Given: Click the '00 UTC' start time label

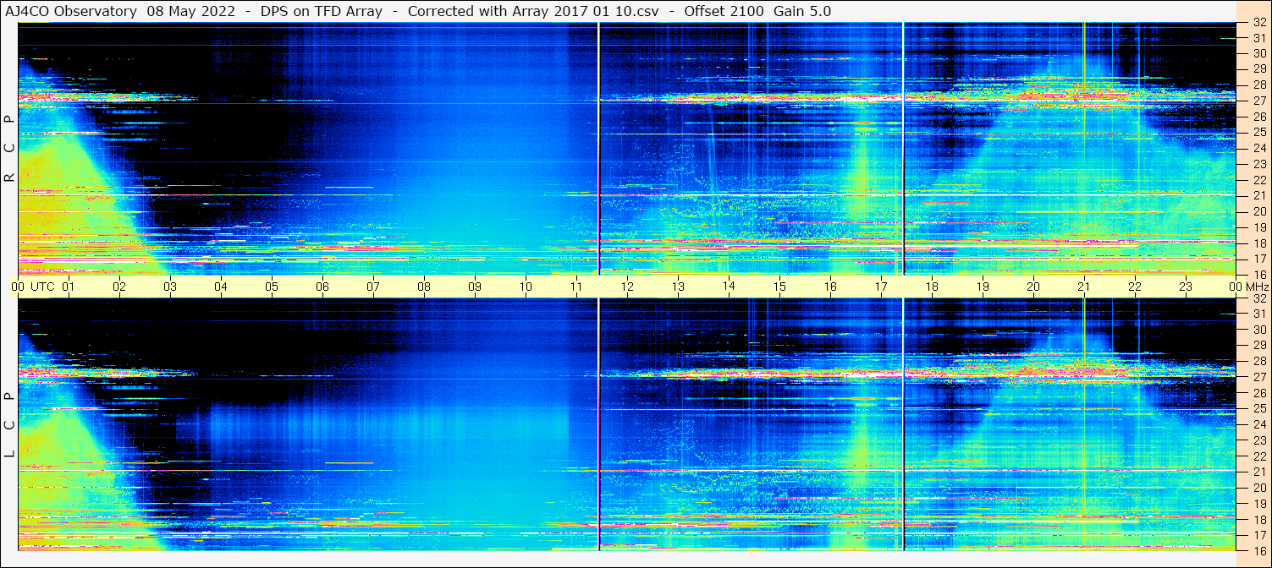Looking at the screenshot, I should [x=33, y=287].
